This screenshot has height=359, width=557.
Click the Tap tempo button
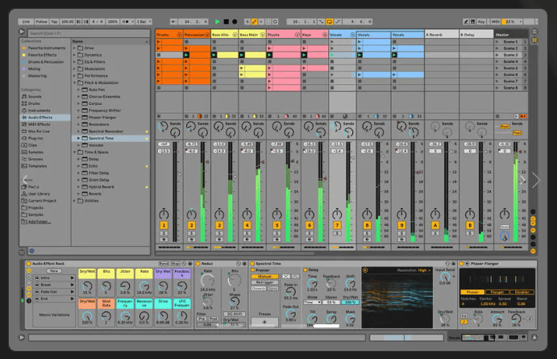(x=54, y=22)
